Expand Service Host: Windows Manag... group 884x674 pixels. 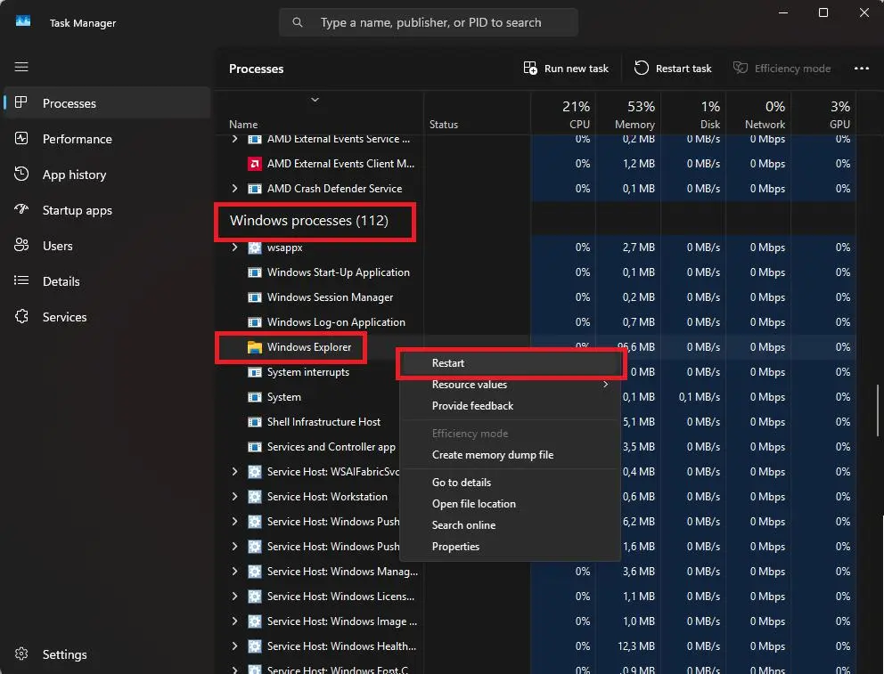(x=234, y=572)
